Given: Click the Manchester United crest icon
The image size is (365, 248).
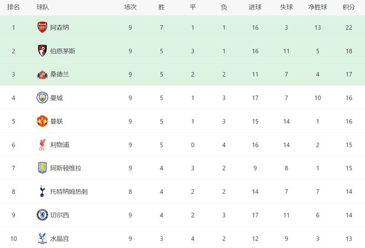Looking at the screenshot, I should pyautogui.click(x=42, y=121).
